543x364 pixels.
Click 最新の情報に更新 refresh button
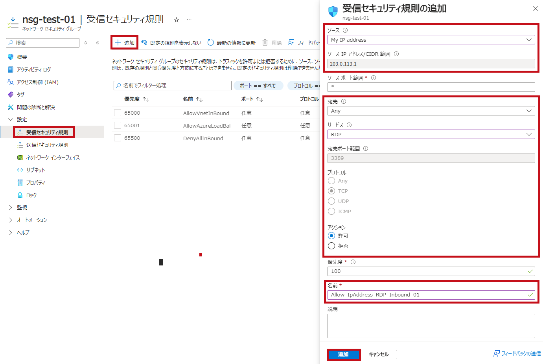232,43
